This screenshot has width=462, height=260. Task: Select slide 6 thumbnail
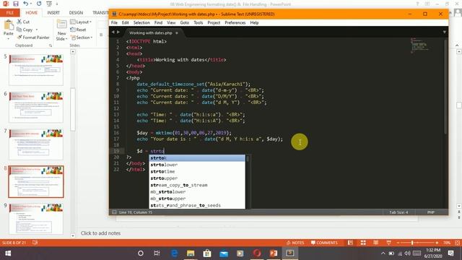[36, 107]
